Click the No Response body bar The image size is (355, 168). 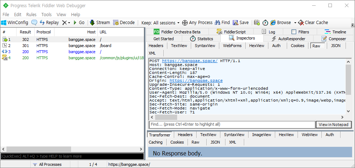pyautogui.click(x=250, y=152)
